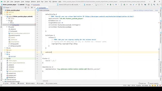
Task: Open the Pixel API device dropdown
Action: pyautogui.click(x=100, y=5)
